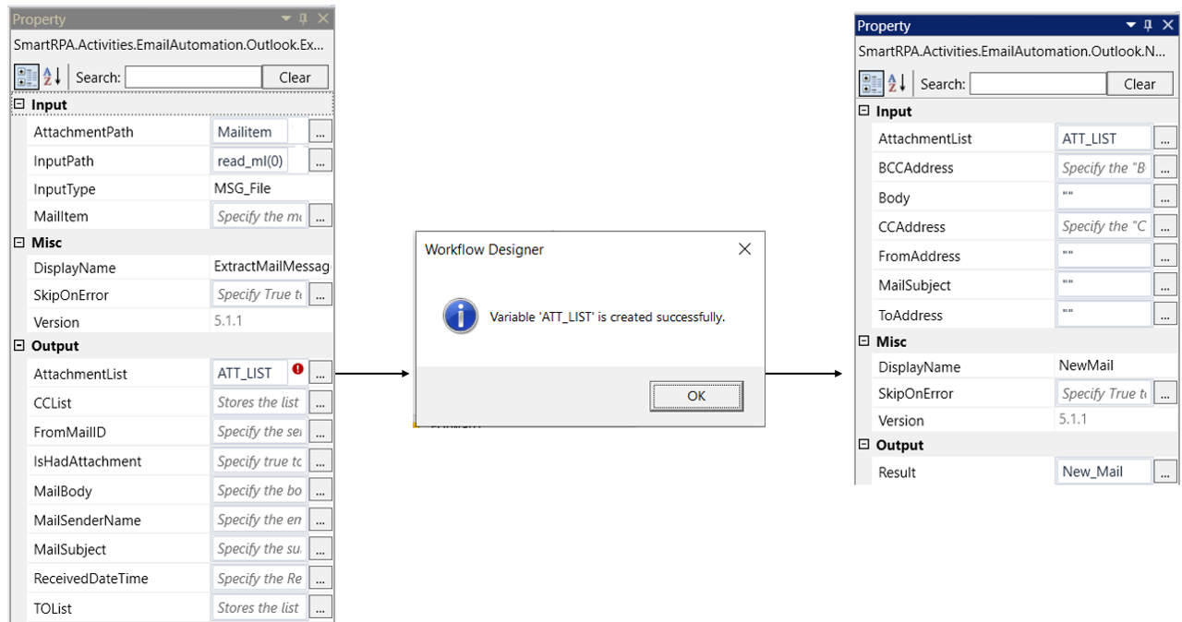Open window options arrow in the dark blue Property title bar
Screen dimensions: 1182x622
click(1130, 26)
